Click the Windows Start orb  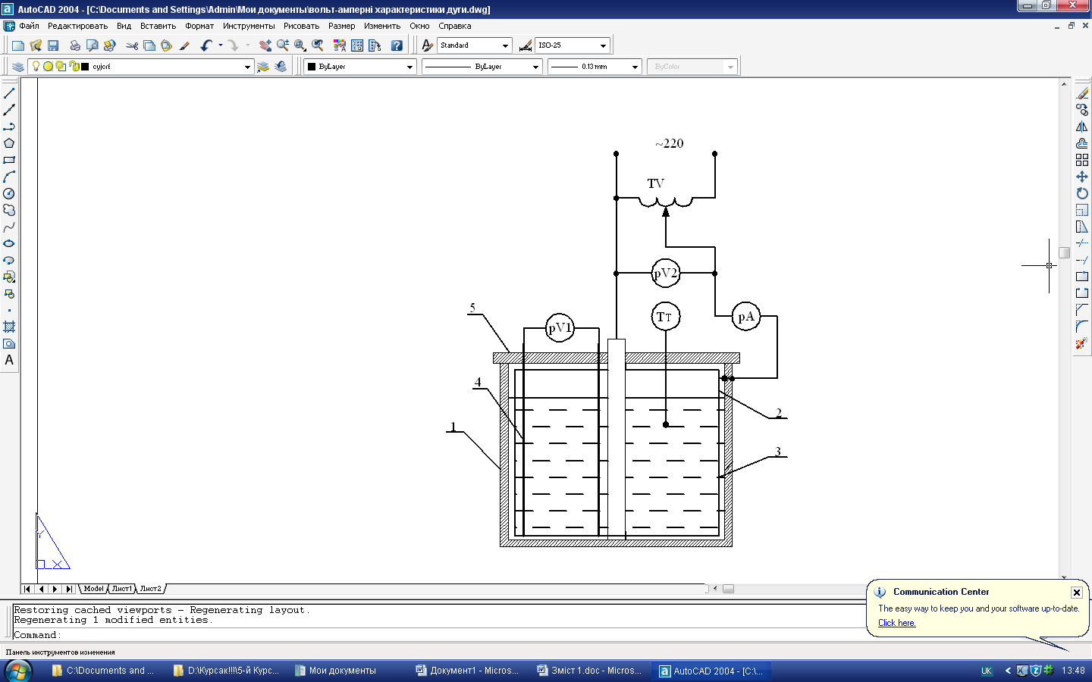(17, 671)
